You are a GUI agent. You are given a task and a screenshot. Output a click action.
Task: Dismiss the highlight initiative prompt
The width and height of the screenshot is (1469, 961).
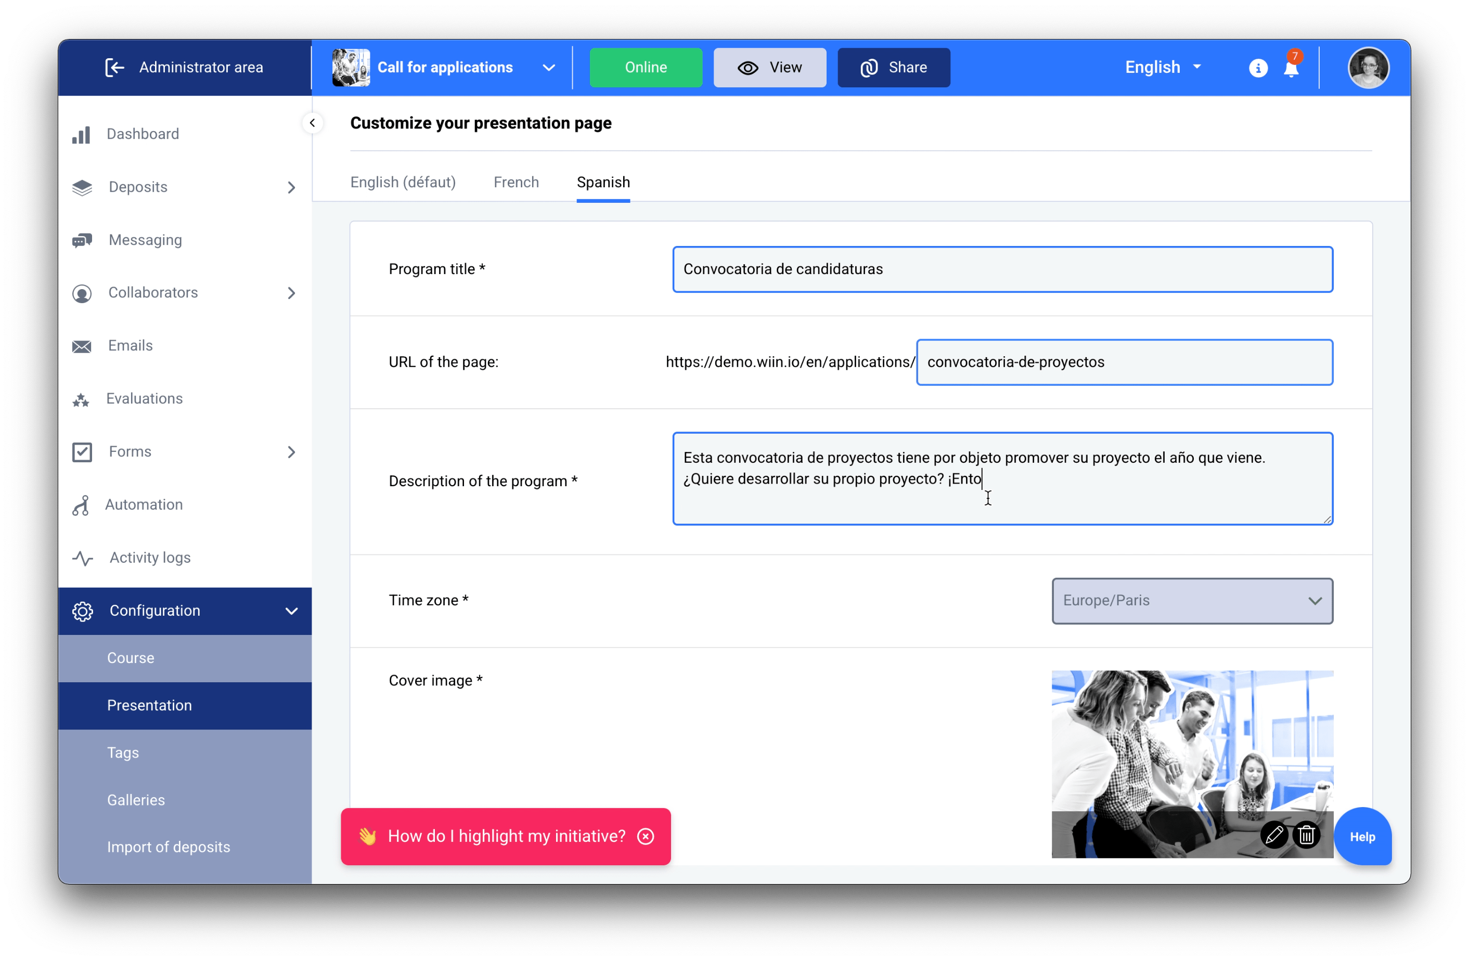click(645, 836)
